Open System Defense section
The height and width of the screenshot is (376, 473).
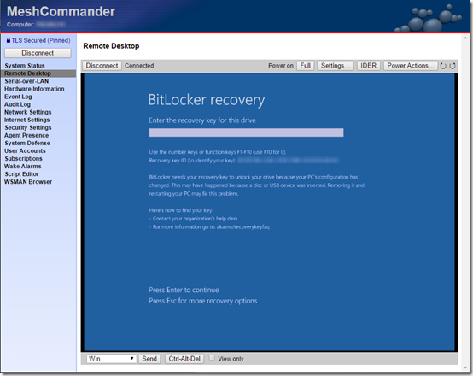tap(27, 144)
